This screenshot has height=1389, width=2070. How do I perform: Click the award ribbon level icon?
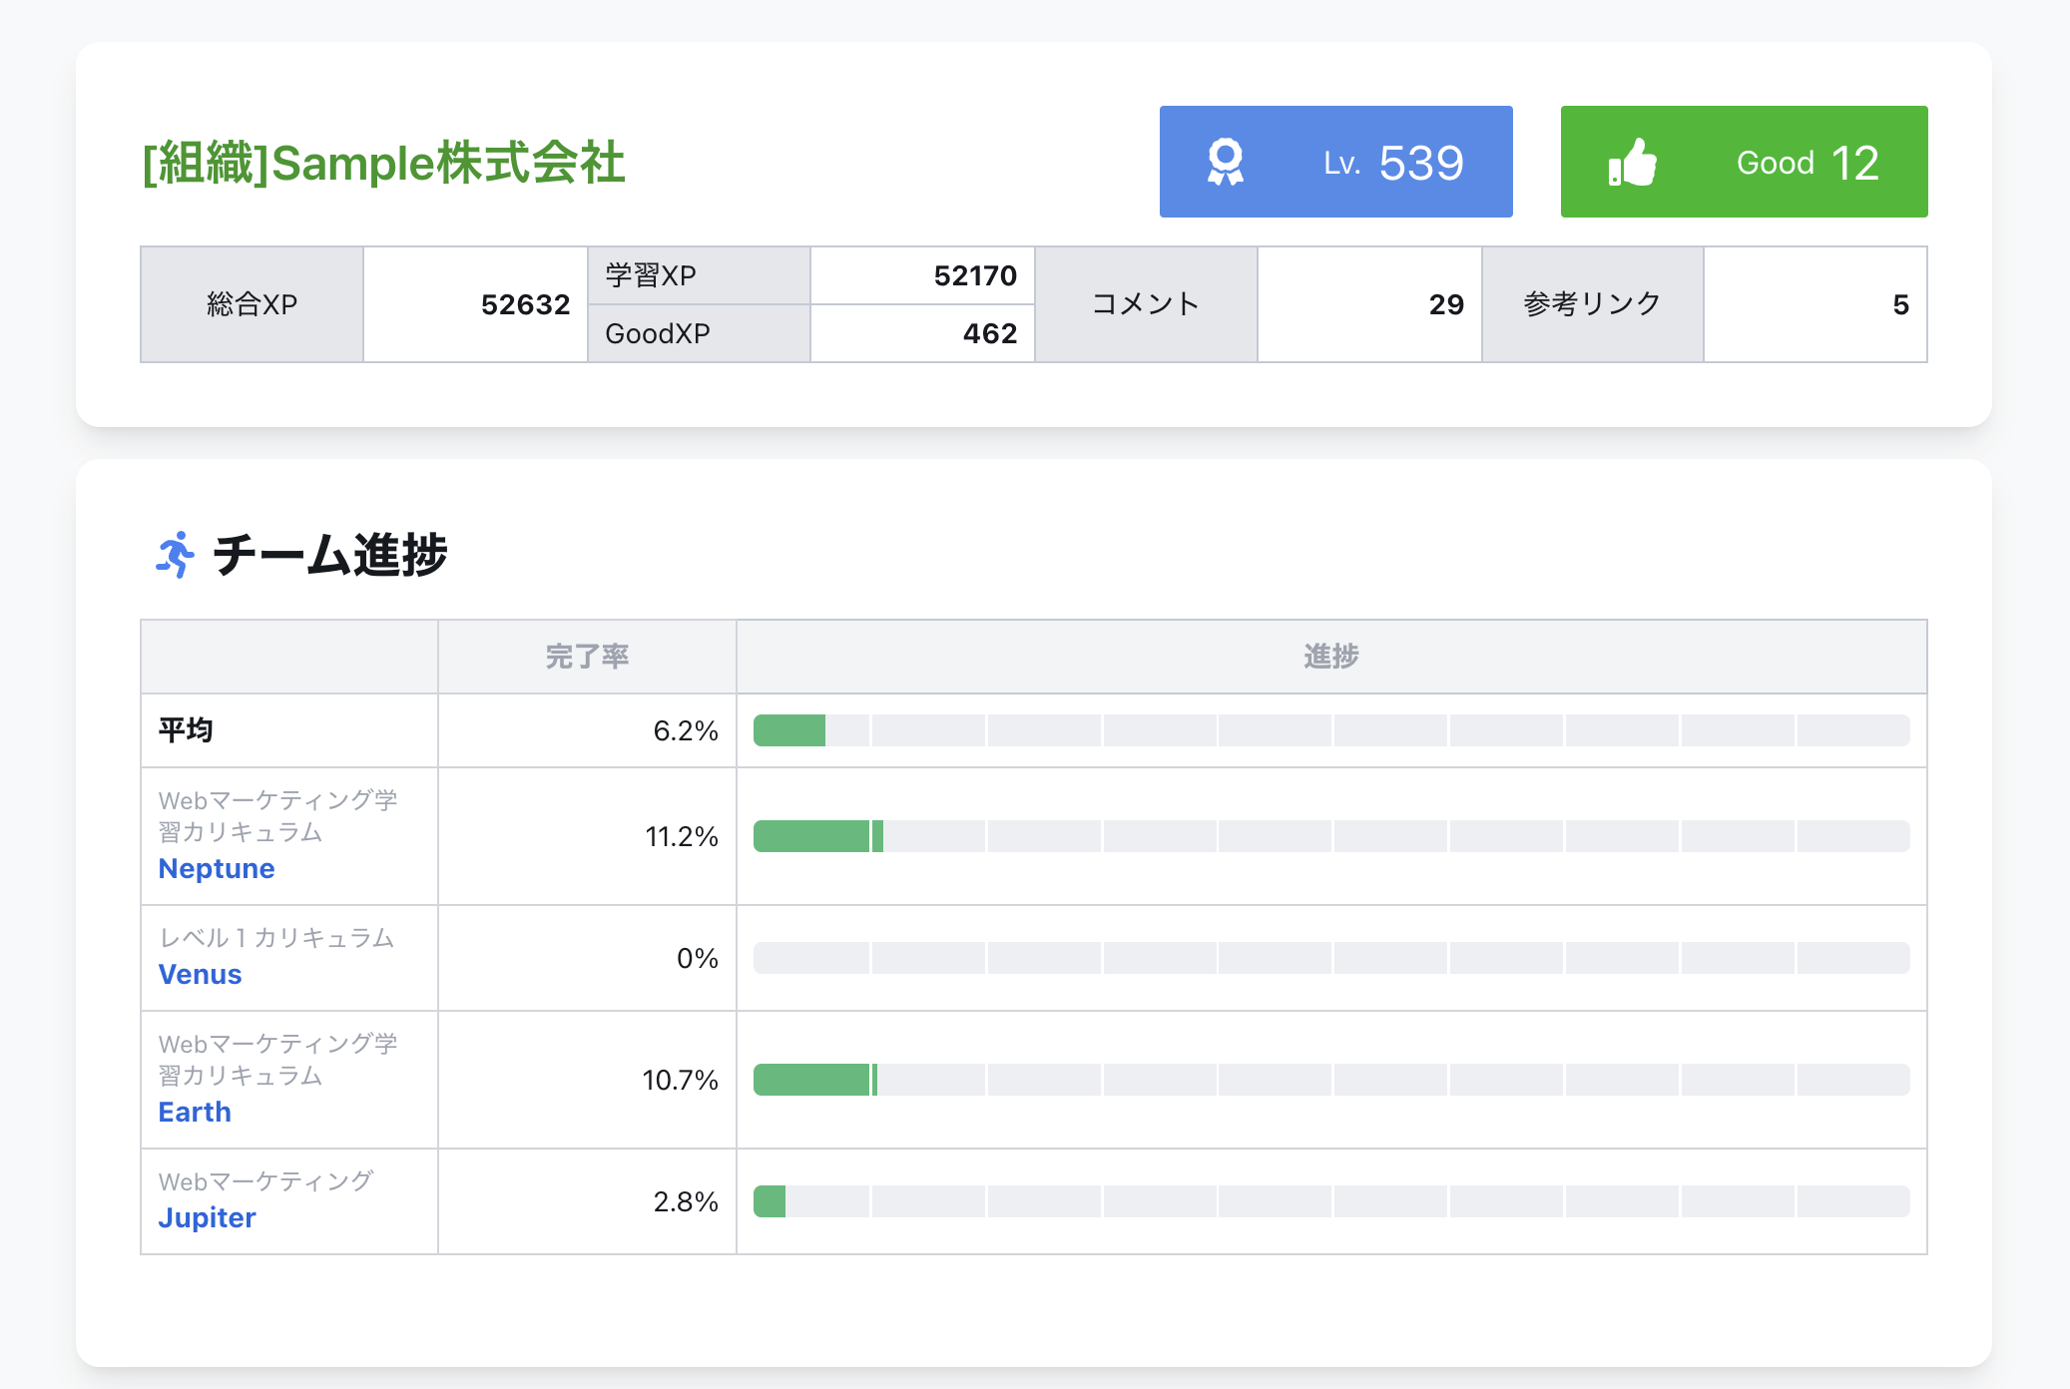[1225, 162]
